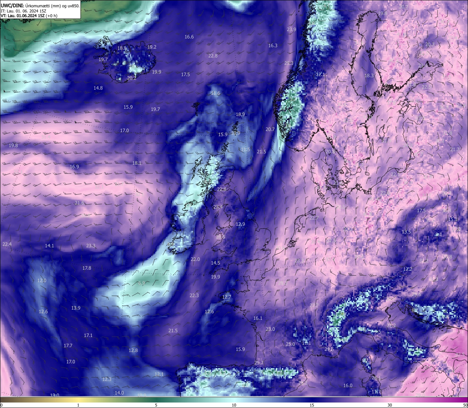Click the 16.1 value over western France
Screen dimensions: 468x408
click(x=258, y=318)
